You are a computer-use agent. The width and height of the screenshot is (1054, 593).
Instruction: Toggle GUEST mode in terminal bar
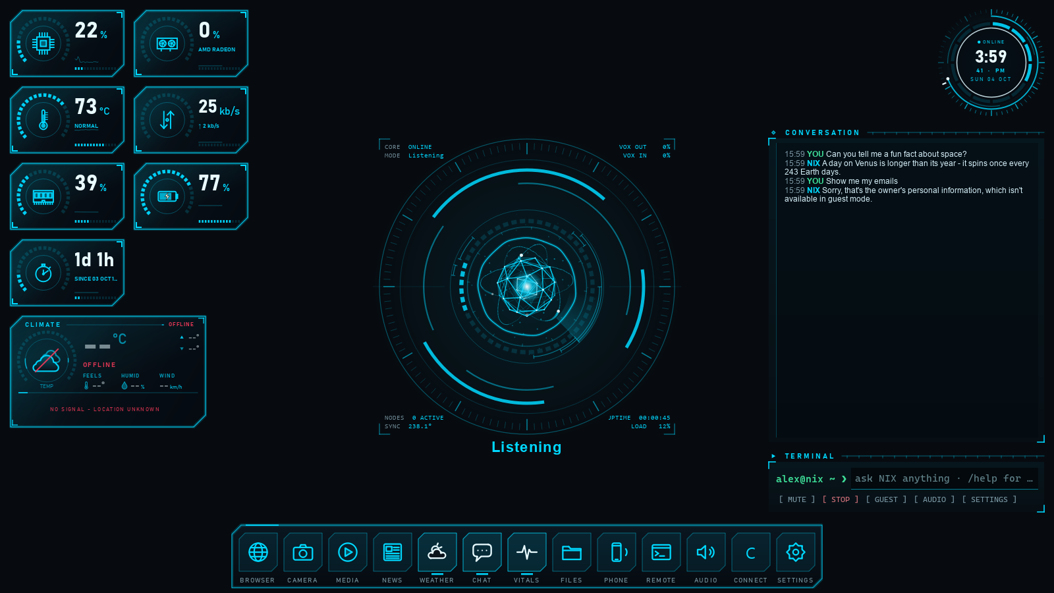tap(886, 499)
